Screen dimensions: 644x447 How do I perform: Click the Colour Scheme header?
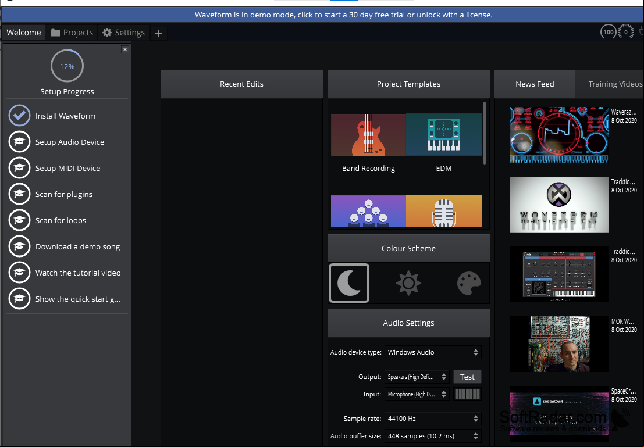tap(408, 248)
